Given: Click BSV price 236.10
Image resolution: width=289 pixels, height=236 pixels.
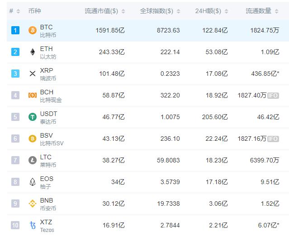Looking at the screenshot, I should (170, 139).
